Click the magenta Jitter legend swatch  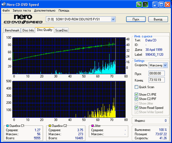[x=93, y=126]
